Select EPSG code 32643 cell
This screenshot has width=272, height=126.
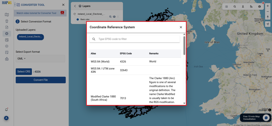(x=124, y=70)
